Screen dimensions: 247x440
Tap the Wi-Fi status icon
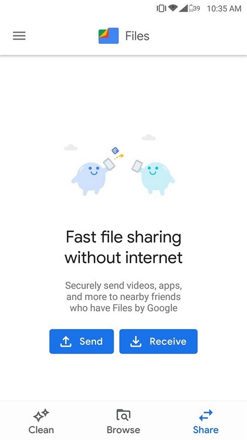(x=173, y=8)
